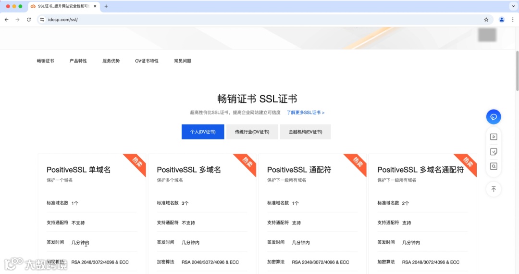Click the PositiveSSL 单域名 card title
519x274 pixels.
(x=79, y=170)
